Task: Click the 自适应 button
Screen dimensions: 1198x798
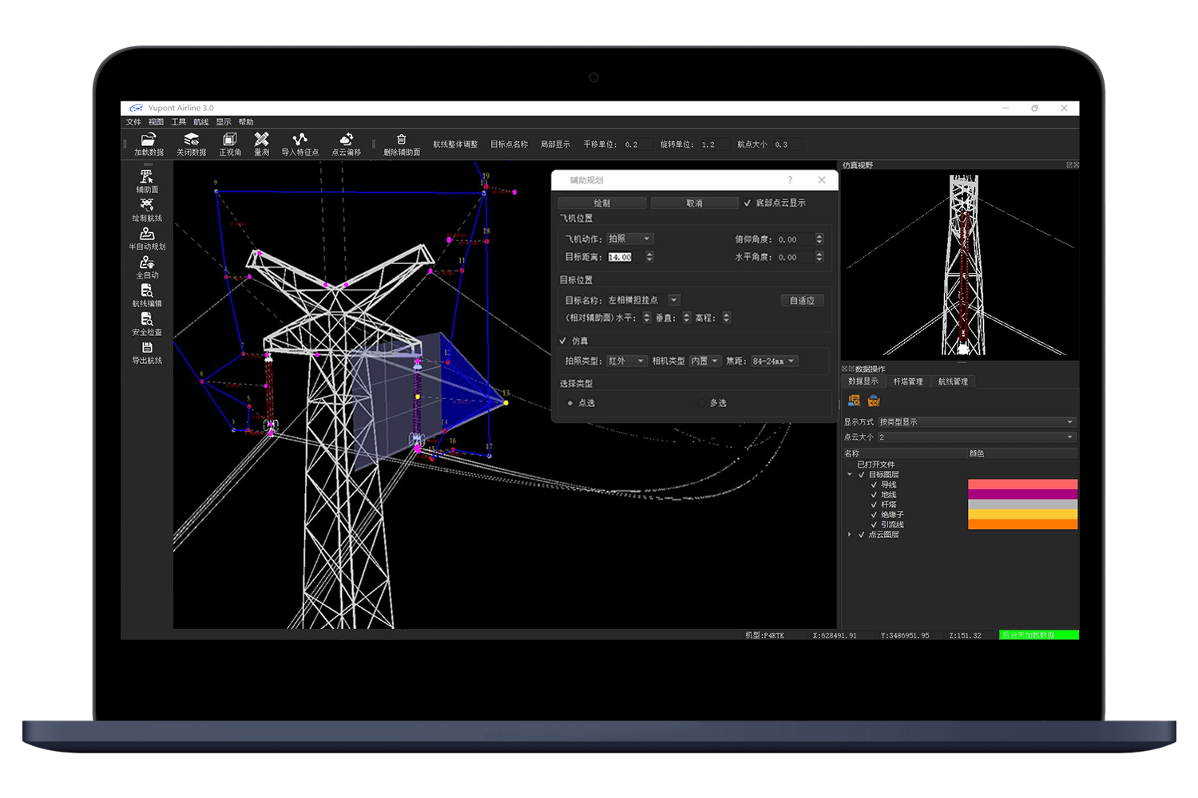Action: [x=802, y=301]
